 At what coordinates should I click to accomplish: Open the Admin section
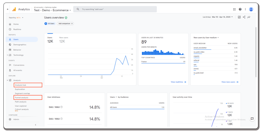point(16,119)
